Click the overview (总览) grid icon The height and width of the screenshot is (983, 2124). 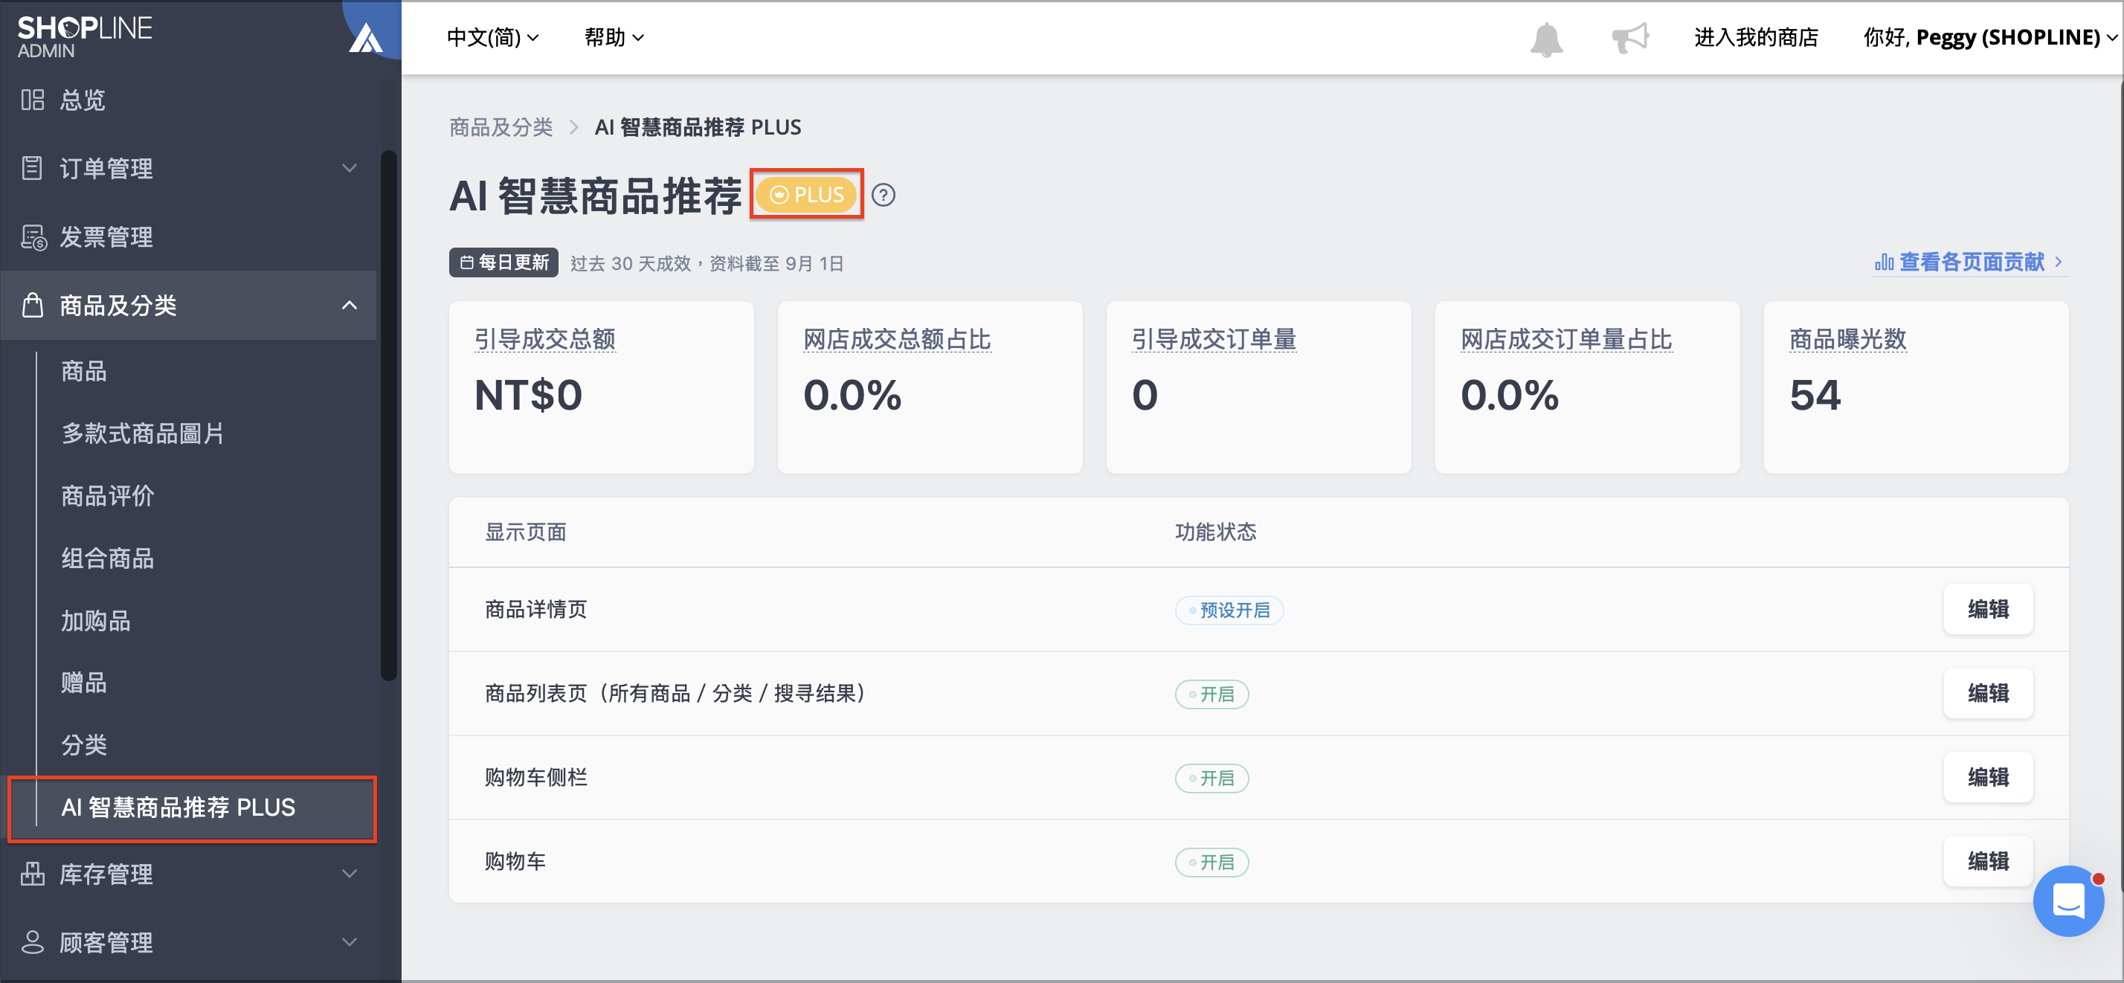coord(32,100)
